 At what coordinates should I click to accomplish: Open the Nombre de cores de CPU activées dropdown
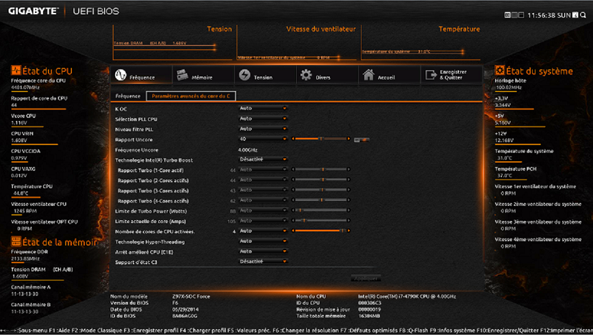[x=263, y=230]
